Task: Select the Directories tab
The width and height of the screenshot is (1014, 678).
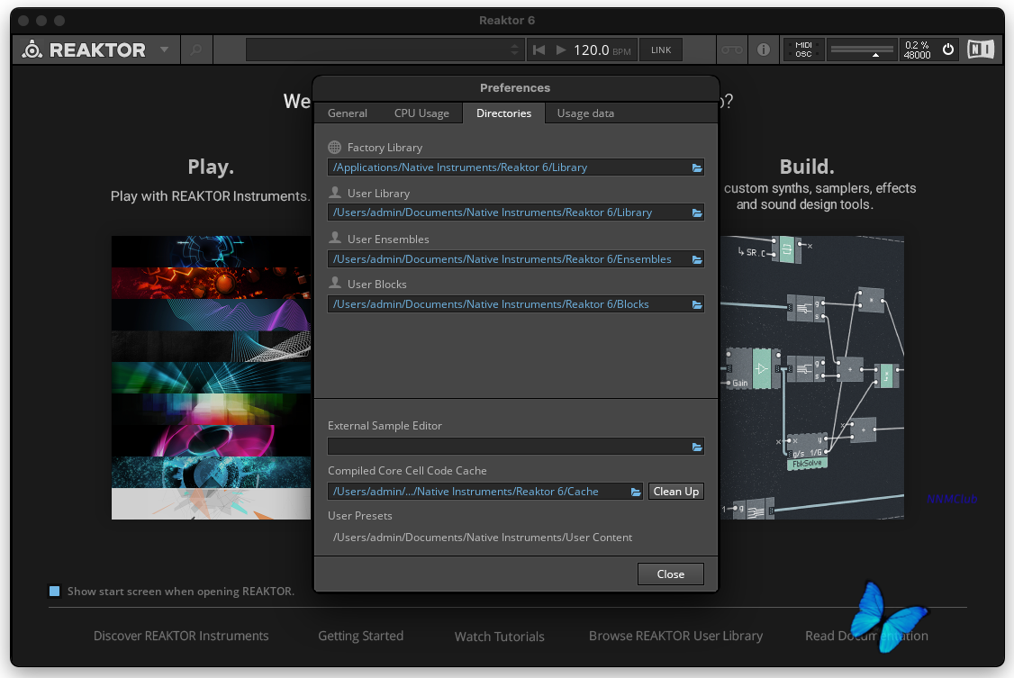Action: pos(503,113)
